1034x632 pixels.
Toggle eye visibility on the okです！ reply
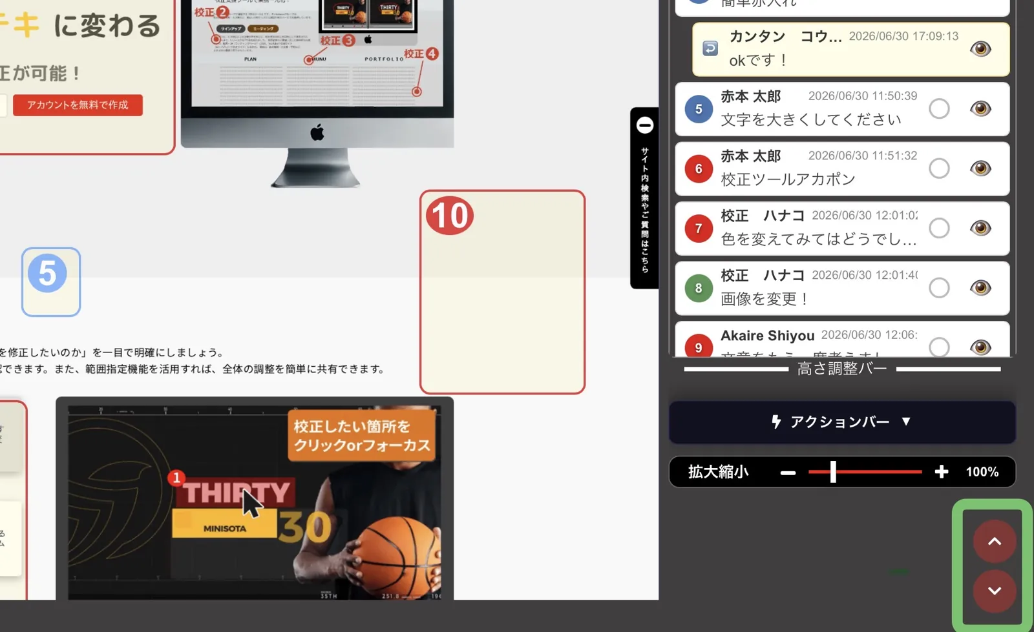pyautogui.click(x=980, y=49)
